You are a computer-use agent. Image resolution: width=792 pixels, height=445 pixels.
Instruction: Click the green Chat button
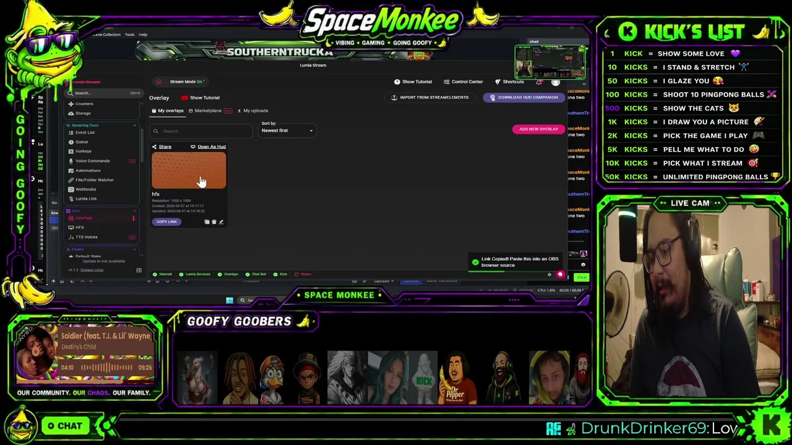(x=581, y=278)
